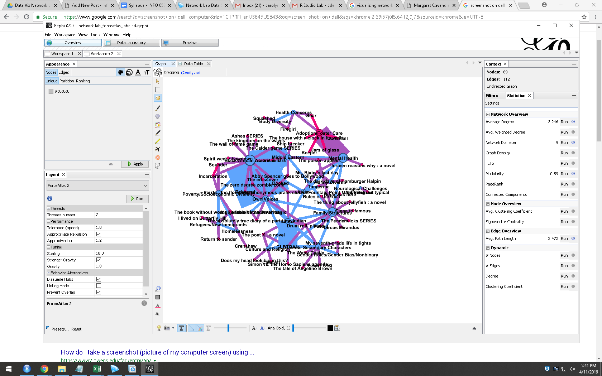Enable LinLog mode checkbox

point(99,286)
